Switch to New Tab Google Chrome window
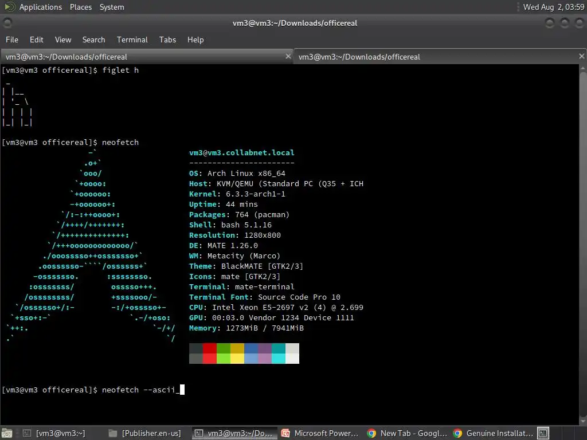This screenshot has width=587, height=440. tap(408, 433)
